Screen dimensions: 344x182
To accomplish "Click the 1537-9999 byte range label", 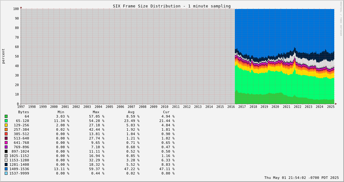I will (19, 173).
